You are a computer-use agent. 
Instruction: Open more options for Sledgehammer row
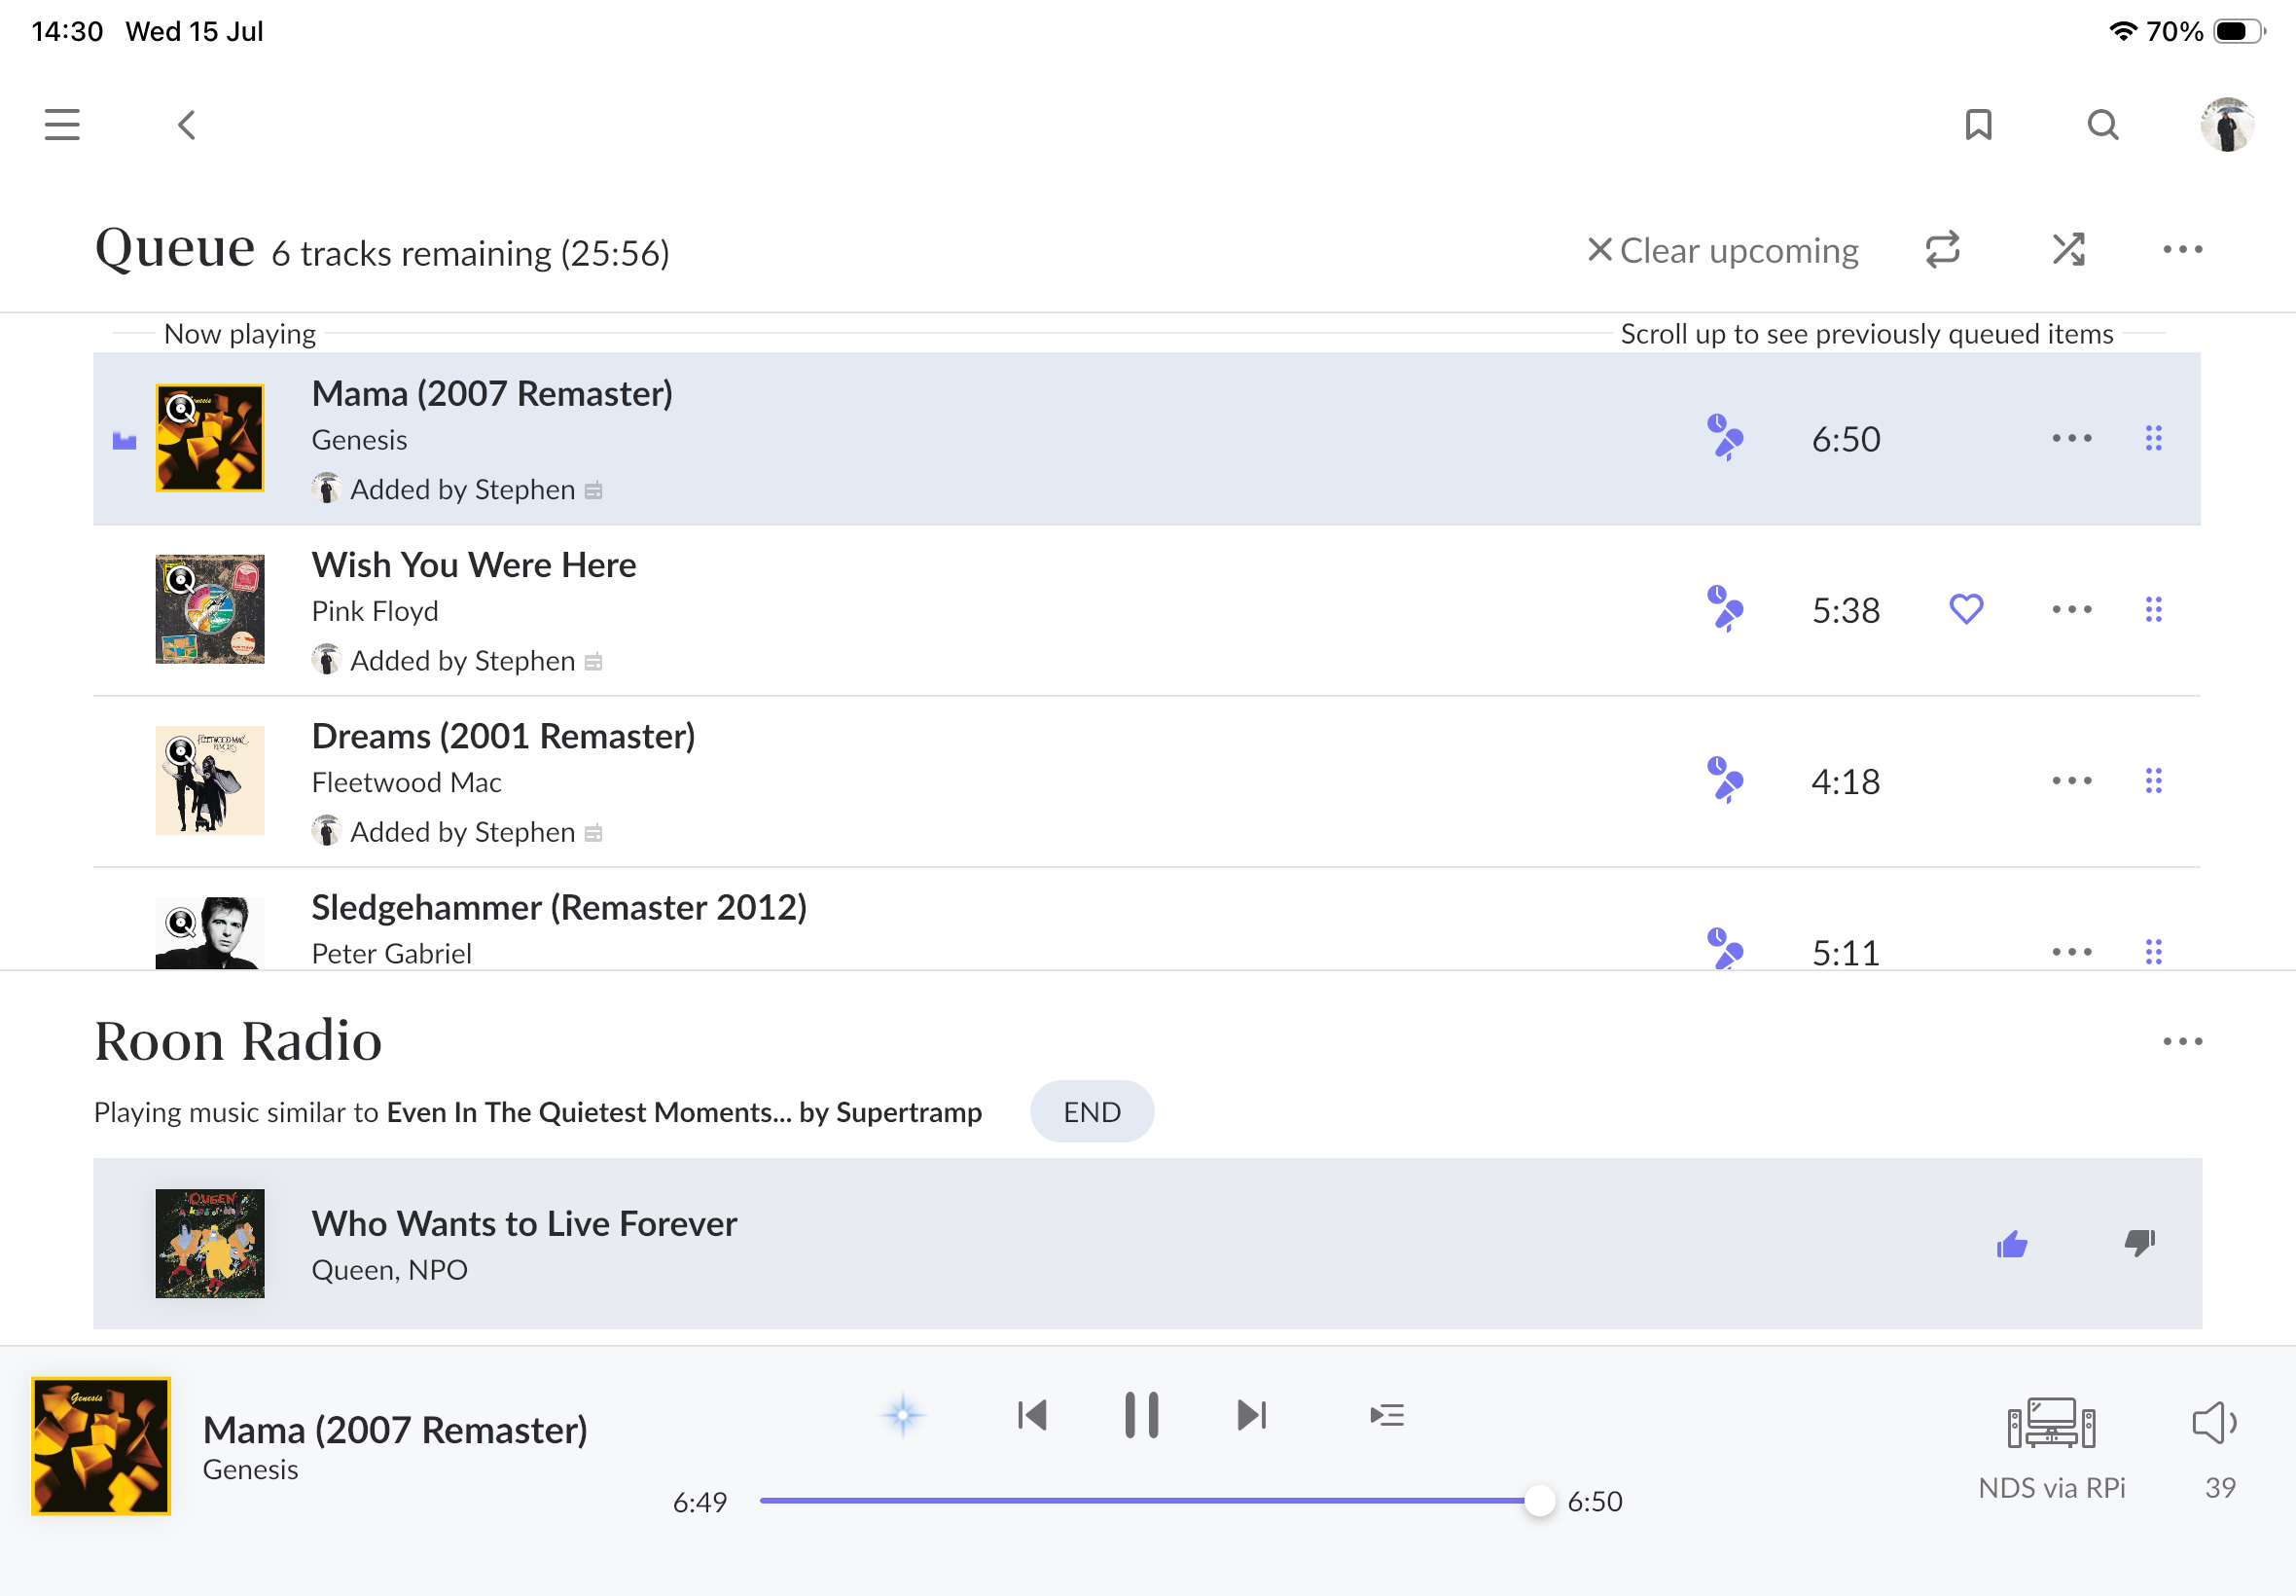click(x=2071, y=951)
